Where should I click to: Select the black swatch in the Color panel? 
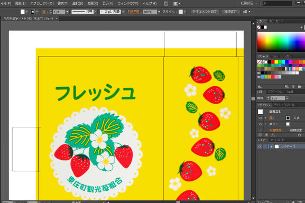262,27
